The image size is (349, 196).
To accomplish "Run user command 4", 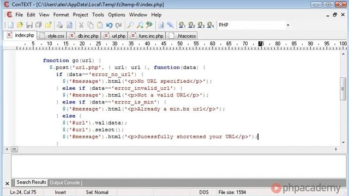I will [x=210, y=25].
